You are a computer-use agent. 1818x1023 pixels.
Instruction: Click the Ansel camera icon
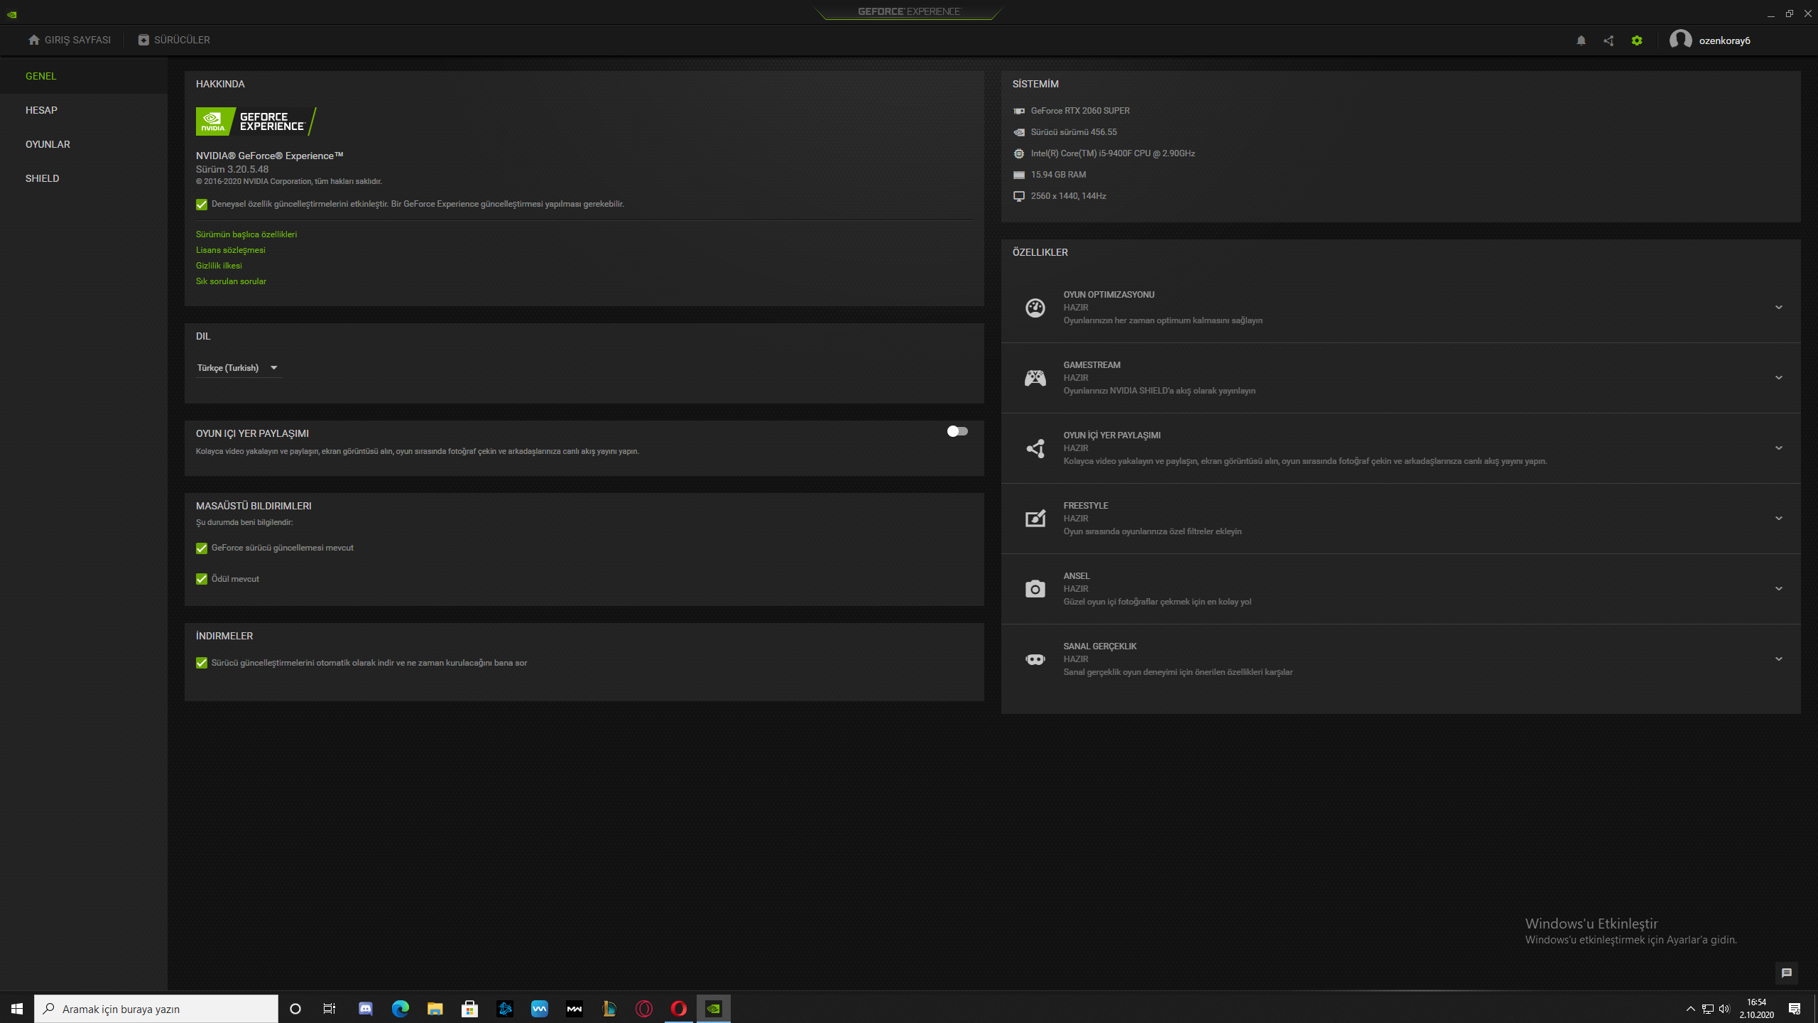1035,589
